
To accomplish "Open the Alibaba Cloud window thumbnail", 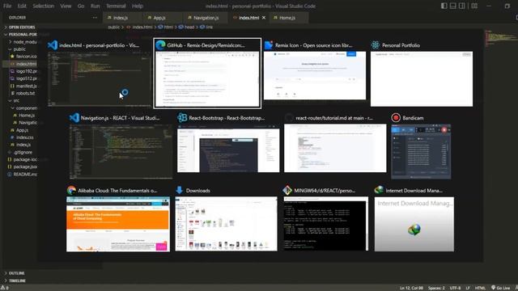I will click(x=118, y=225).
